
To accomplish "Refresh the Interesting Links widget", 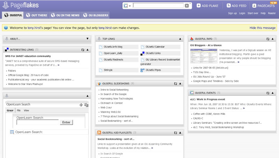I will [x=83, y=50].
